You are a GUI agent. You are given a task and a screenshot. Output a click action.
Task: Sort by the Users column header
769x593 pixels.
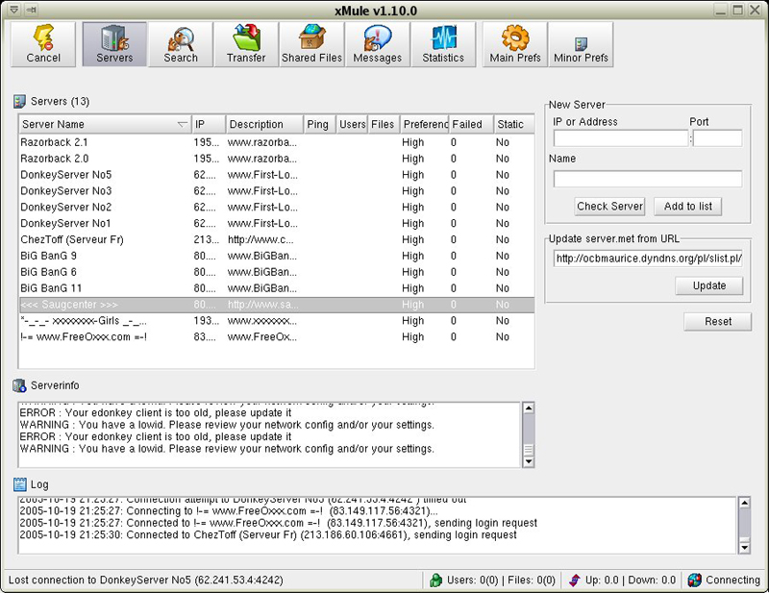tap(352, 125)
